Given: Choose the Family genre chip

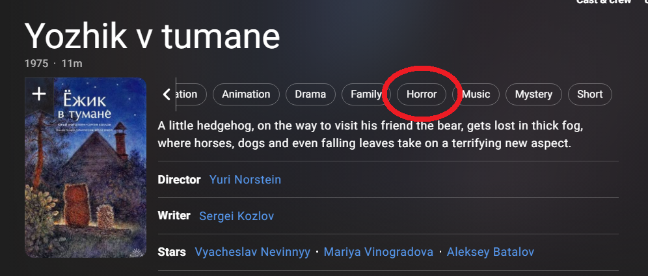Looking at the screenshot, I should (x=366, y=94).
